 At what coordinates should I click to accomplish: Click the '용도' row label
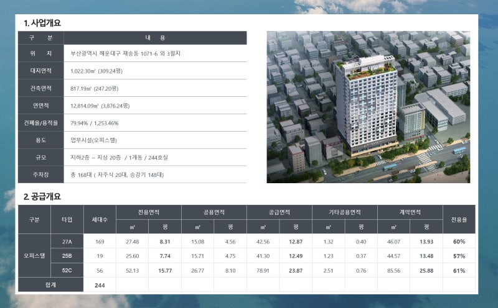41,140
